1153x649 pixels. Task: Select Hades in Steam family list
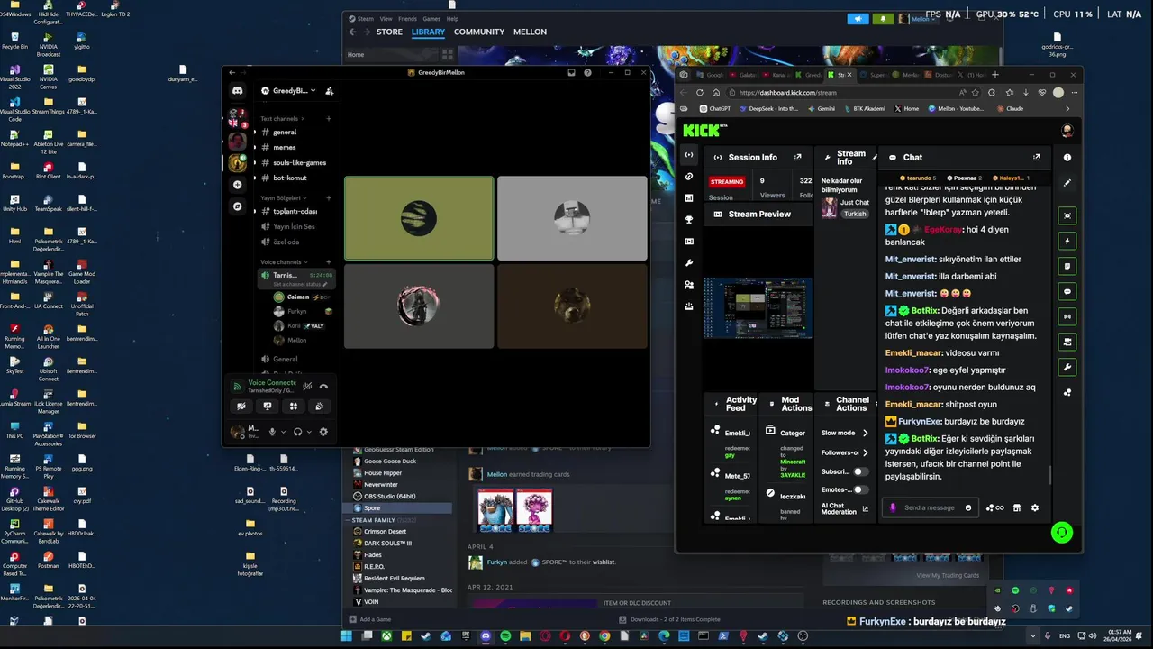click(x=397, y=554)
